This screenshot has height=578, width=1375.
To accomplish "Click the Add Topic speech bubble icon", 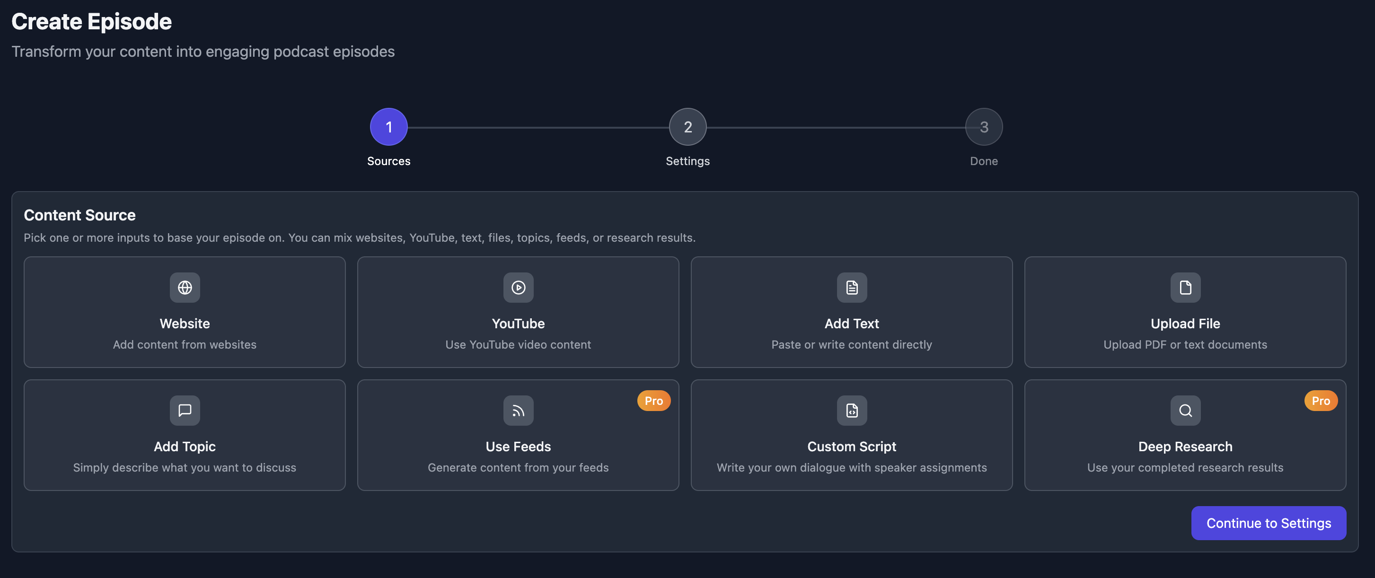I will (x=185, y=410).
